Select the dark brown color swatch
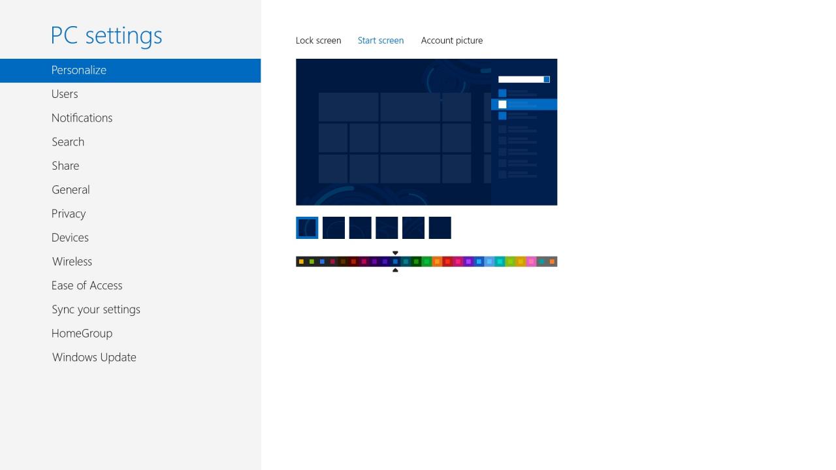This screenshot has width=836, height=470. coord(343,262)
